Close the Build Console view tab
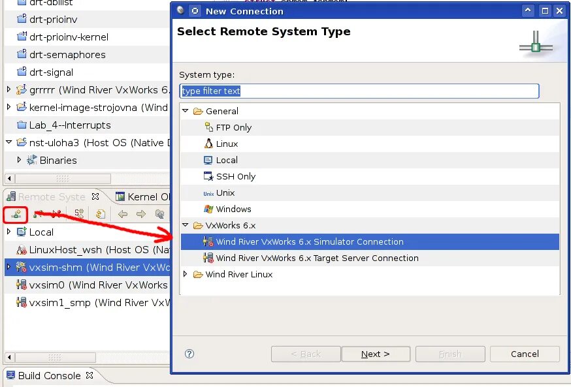The image size is (571, 387). click(x=90, y=375)
